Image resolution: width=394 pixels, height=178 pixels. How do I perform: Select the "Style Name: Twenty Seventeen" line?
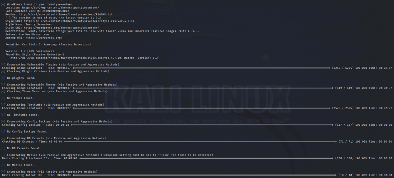(29, 24)
